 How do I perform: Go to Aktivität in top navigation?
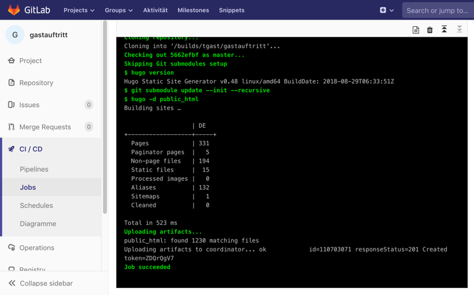point(155,10)
